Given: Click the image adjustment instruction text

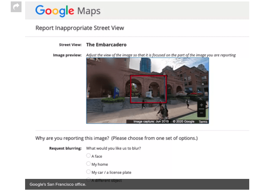Looking at the screenshot, I should click(x=161, y=55).
